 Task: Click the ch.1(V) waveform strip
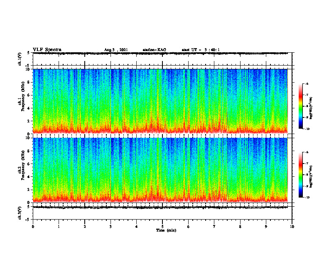pos(162,59)
